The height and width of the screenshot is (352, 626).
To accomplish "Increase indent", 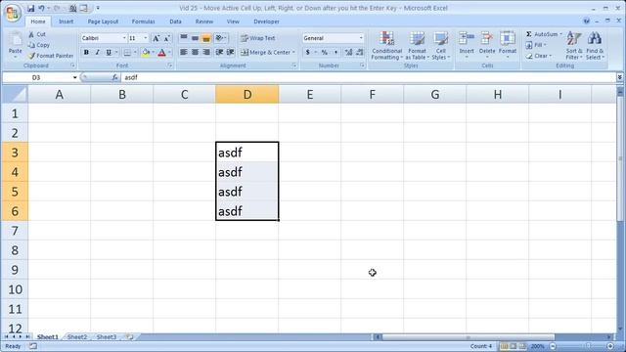I will point(231,52).
